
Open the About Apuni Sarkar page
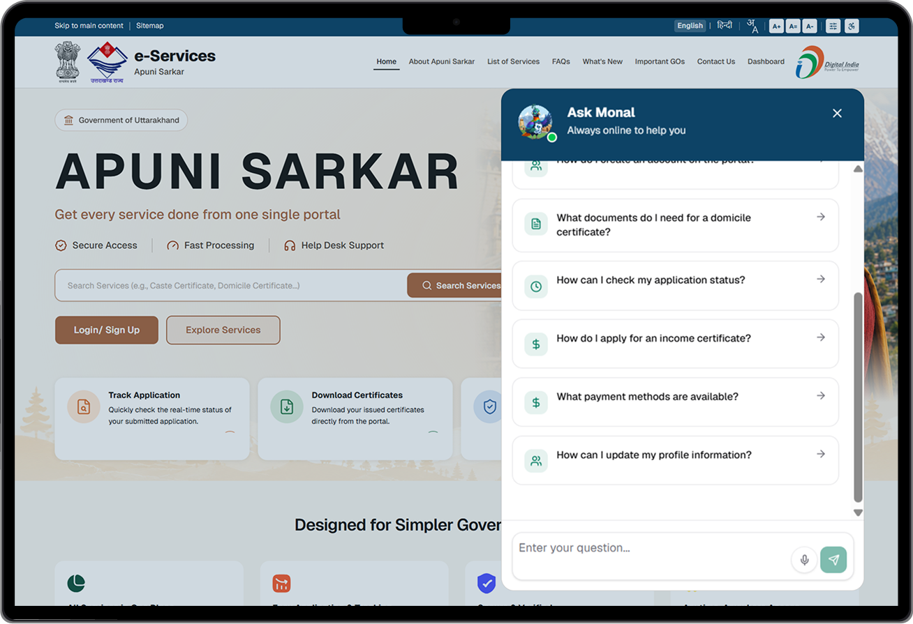coord(442,61)
